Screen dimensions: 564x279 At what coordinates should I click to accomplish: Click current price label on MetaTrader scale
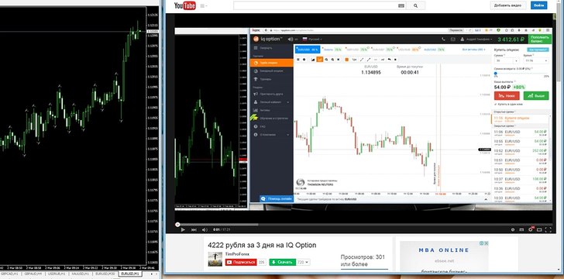click(153, 32)
